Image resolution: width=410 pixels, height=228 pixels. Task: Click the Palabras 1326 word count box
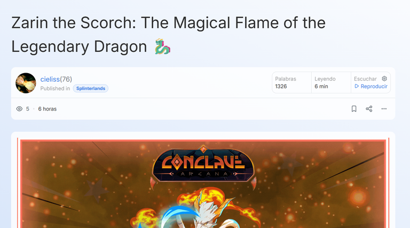pyautogui.click(x=292, y=82)
